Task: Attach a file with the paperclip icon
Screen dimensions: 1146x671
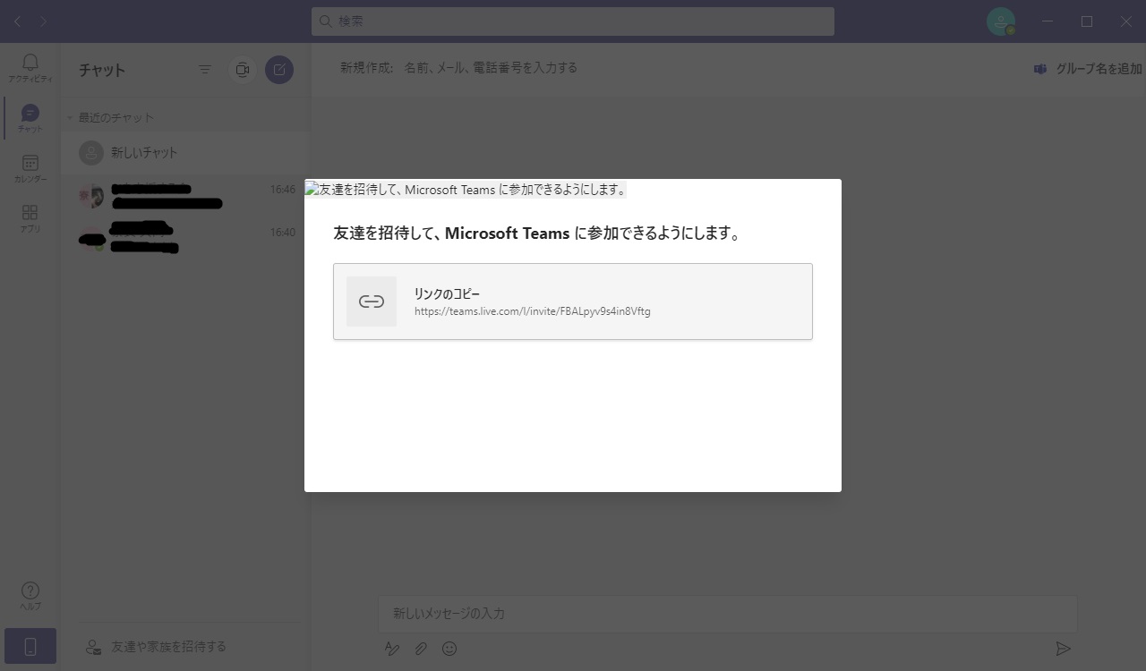Action: coord(420,649)
